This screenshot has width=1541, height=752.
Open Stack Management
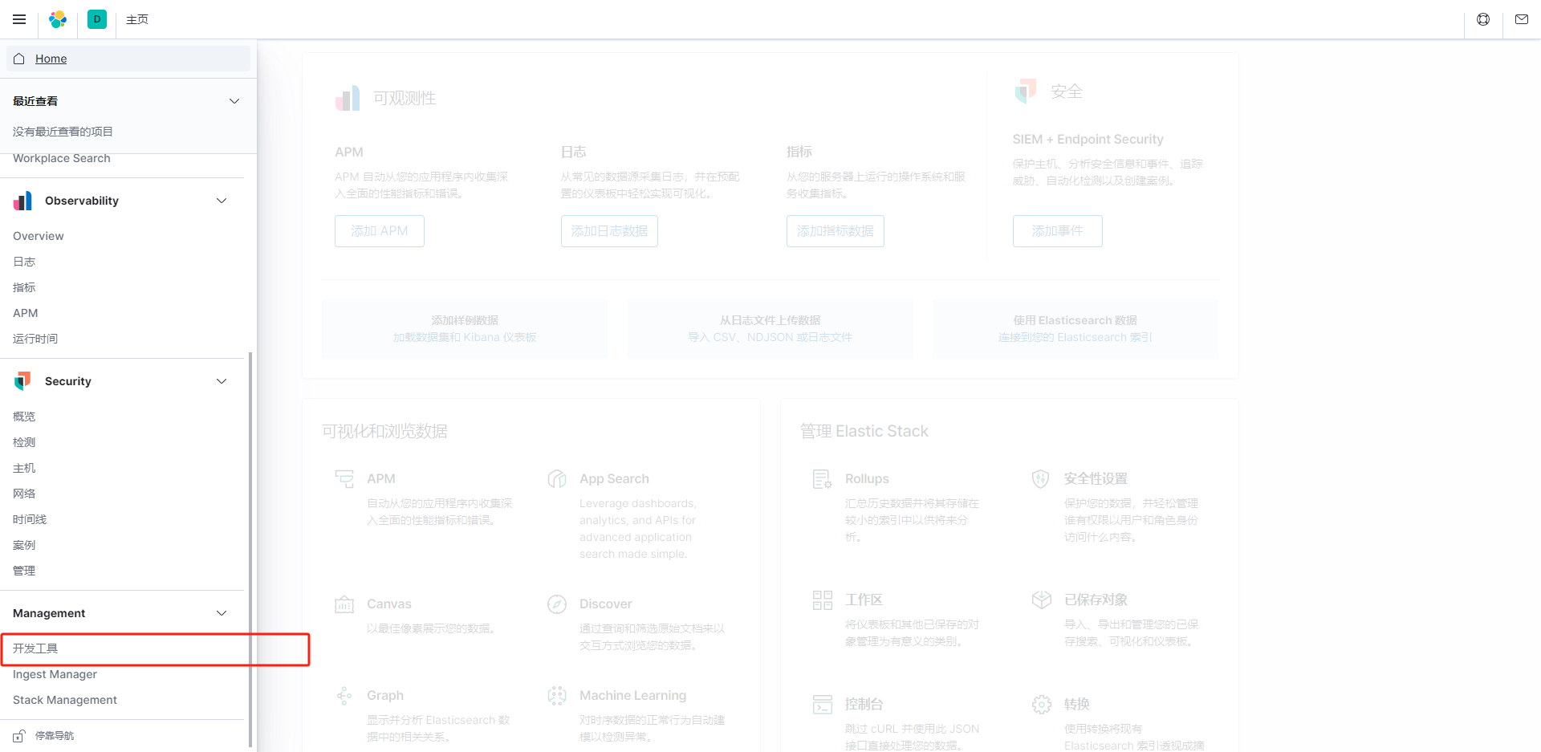(x=65, y=700)
